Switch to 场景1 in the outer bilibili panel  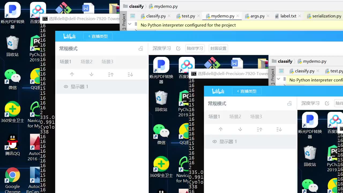point(65,62)
